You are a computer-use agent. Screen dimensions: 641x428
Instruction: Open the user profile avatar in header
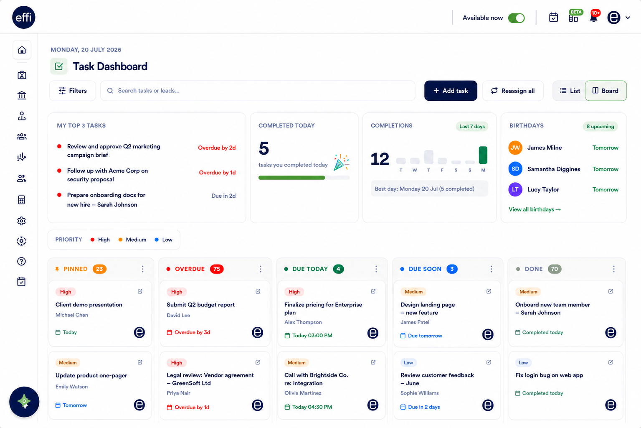(x=613, y=18)
